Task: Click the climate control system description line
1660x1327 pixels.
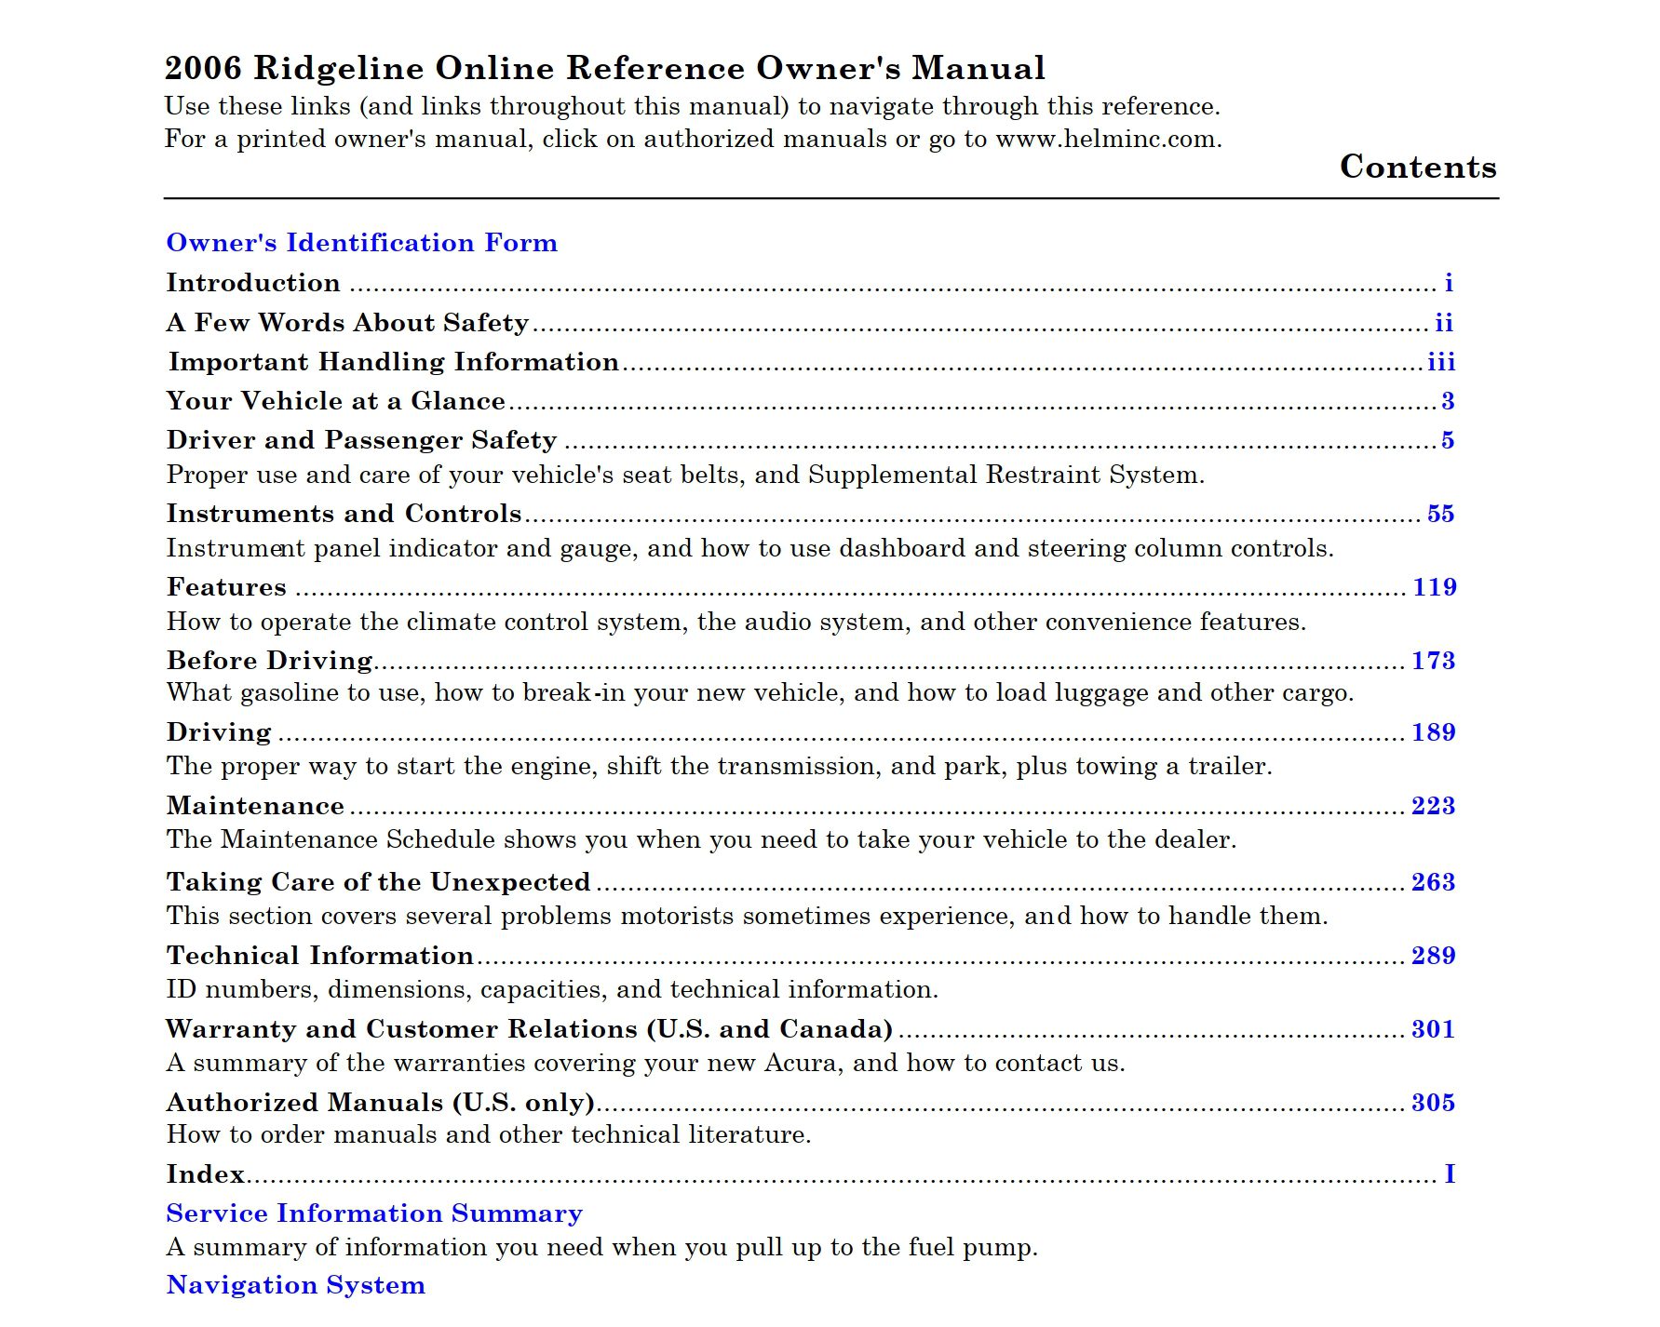Action: pyautogui.click(x=736, y=622)
